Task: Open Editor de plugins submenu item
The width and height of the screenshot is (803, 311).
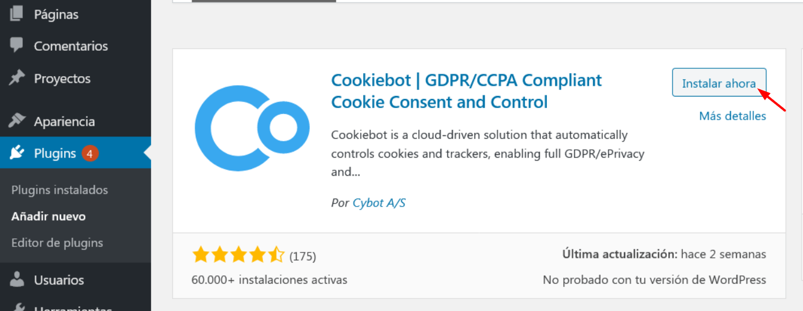Action: pyautogui.click(x=57, y=243)
